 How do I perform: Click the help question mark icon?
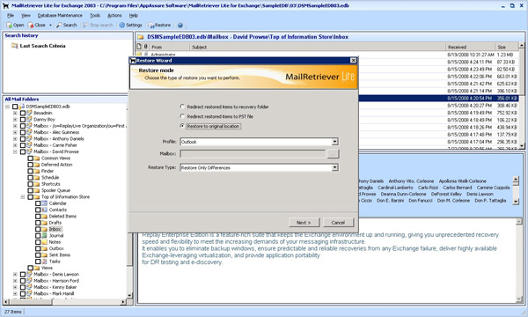point(180,26)
